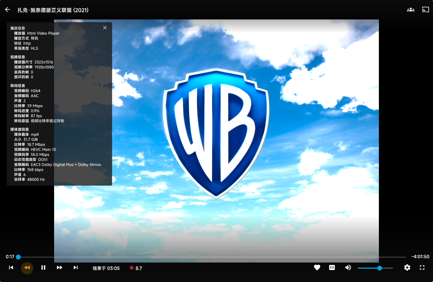
Task: Rewind the video
Action: point(27,268)
